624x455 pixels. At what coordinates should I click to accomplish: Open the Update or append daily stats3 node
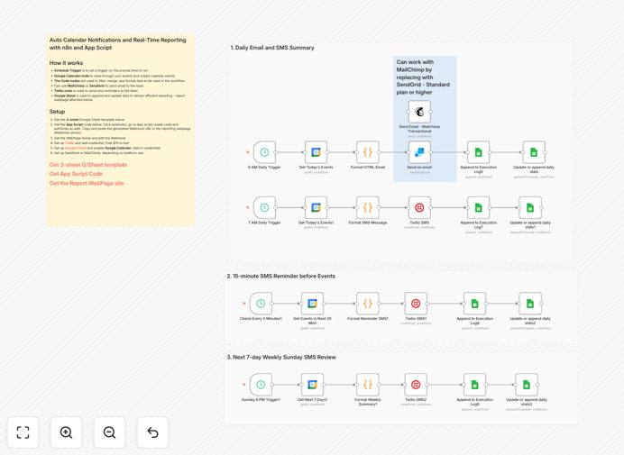[527, 385]
